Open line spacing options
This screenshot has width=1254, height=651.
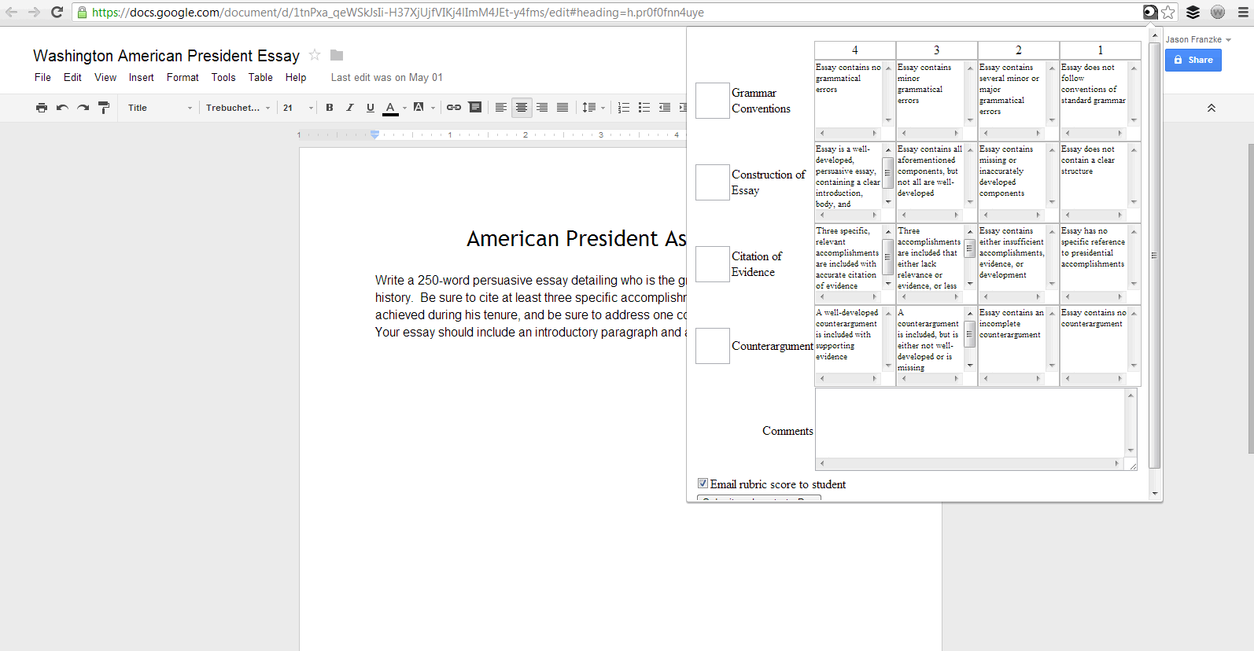coord(593,108)
